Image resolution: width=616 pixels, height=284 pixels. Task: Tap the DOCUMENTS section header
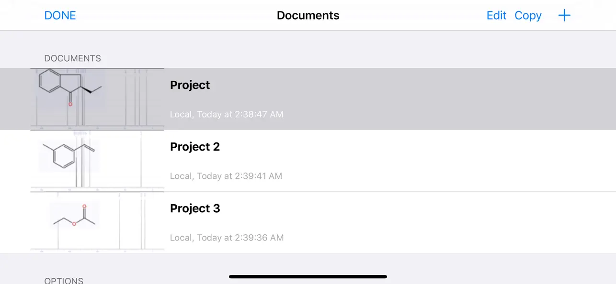72,58
